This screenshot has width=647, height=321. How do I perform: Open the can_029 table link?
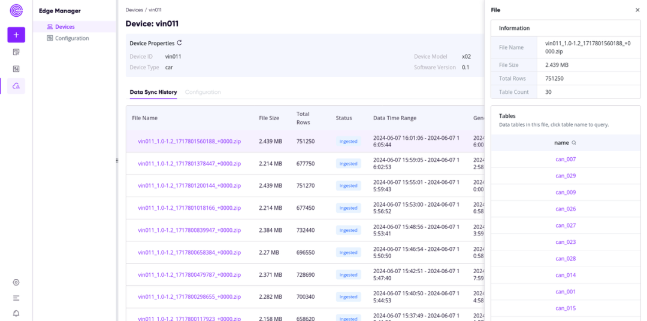click(x=566, y=176)
